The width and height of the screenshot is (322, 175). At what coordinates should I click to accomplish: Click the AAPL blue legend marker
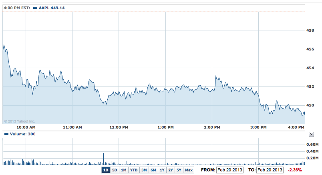click(35, 8)
